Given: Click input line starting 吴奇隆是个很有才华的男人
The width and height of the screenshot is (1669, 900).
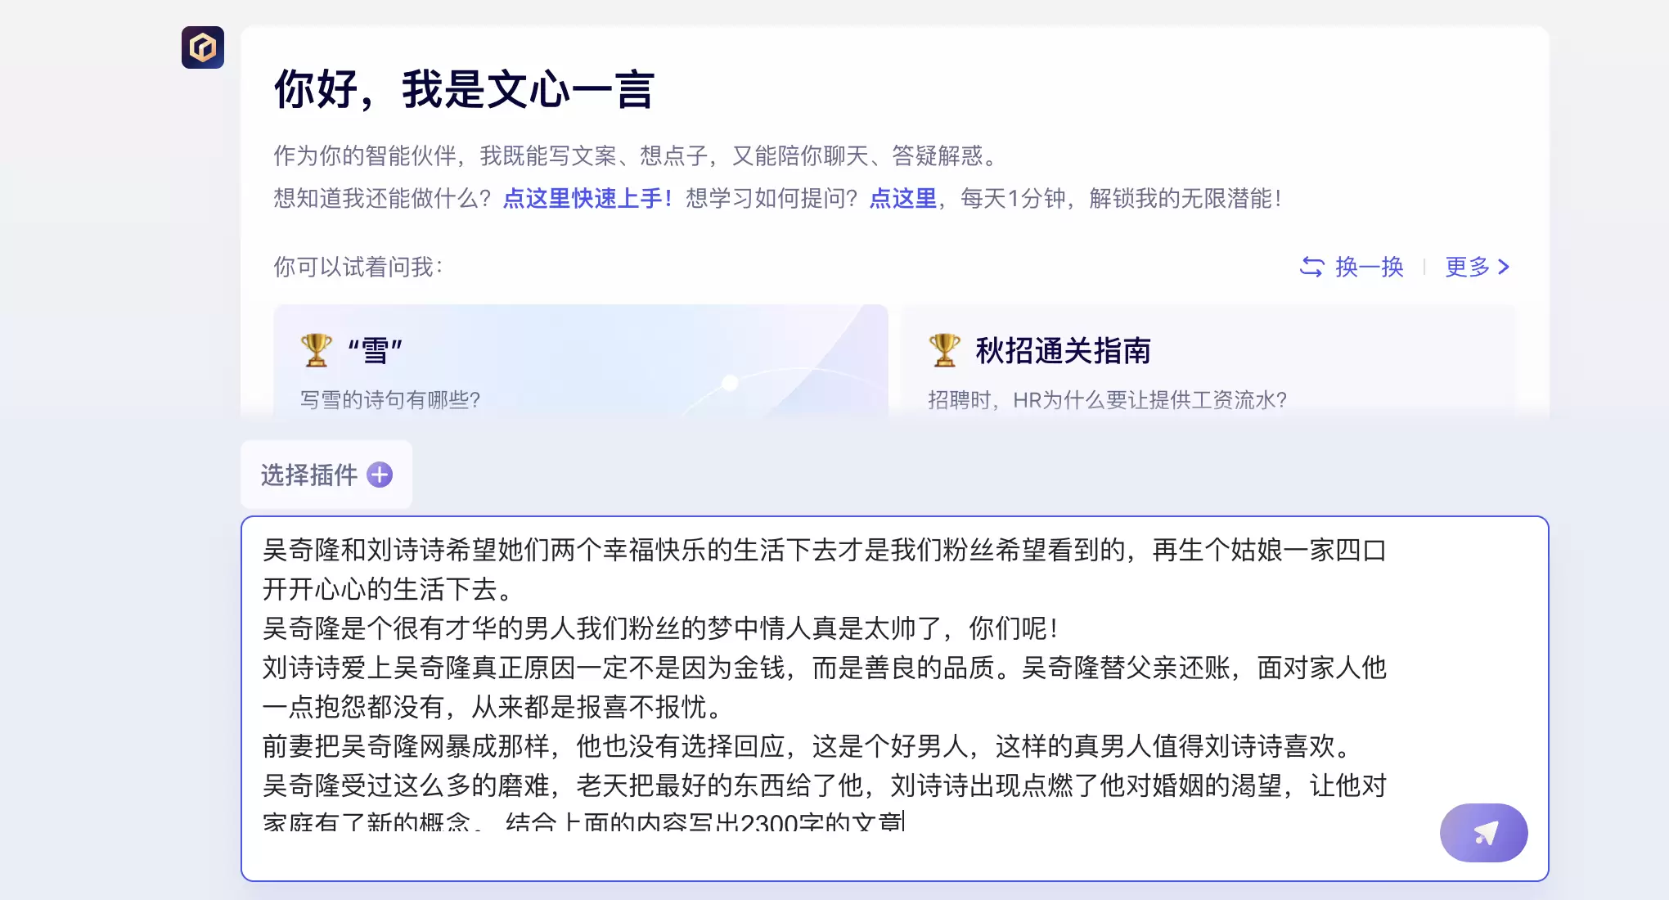Looking at the screenshot, I should pyautogui.click(x=660, y=628).
